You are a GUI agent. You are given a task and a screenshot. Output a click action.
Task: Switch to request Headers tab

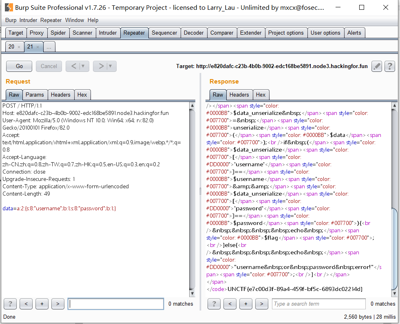point(60,95)
